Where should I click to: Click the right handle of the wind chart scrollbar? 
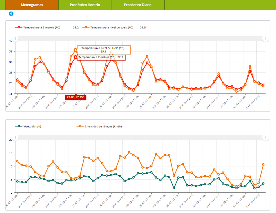click(x=266, y=137)
